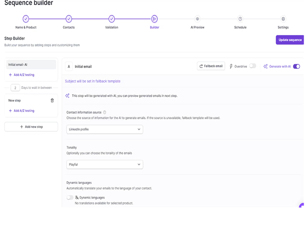Click the Schedule clock step icon
This screenshot has width=306, height=230.
point(240,19)
